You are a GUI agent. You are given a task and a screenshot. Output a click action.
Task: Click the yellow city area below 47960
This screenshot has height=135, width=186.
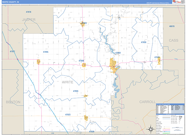(113, 65)
